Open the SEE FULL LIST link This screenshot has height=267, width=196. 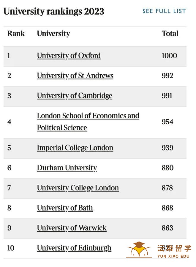(x=164, y=11)
